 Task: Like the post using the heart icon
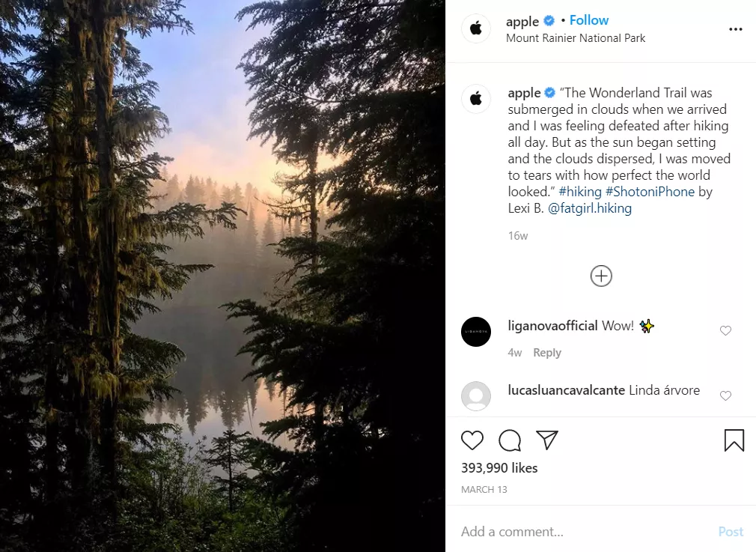click(472, 440)
